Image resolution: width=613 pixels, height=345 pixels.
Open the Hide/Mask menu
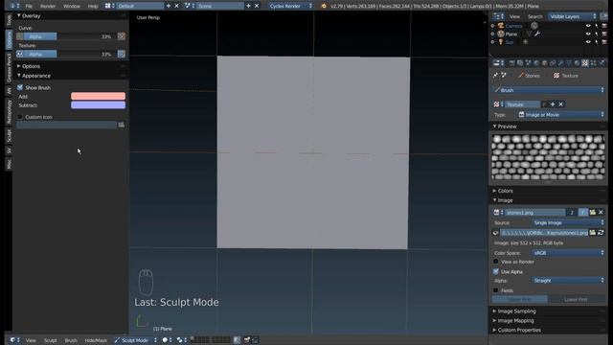(96, 340)
